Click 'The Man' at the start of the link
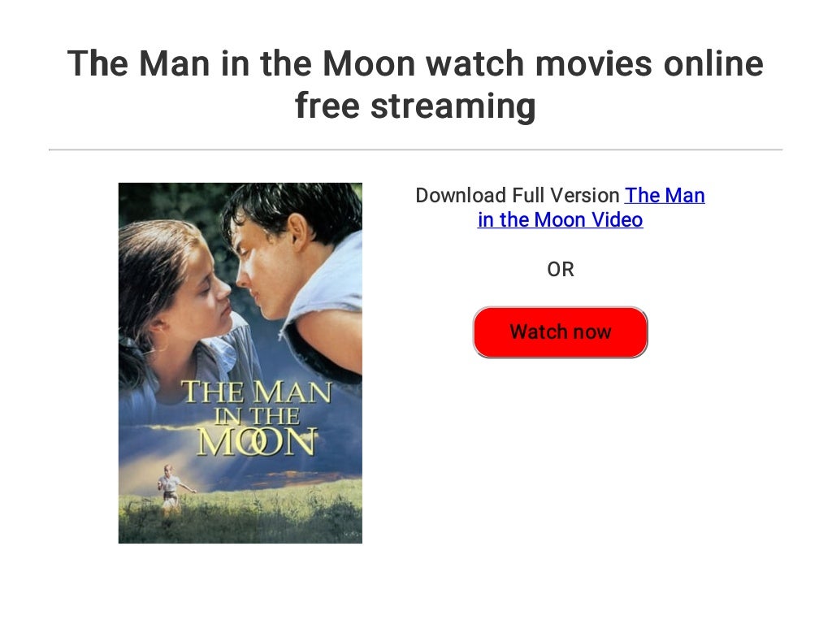Viewport: 832px width, 624px height. [x=665, y=195]
